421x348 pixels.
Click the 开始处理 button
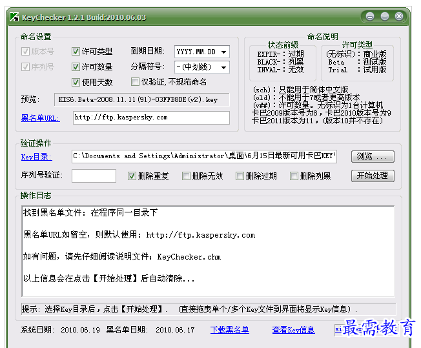point(373,176)
